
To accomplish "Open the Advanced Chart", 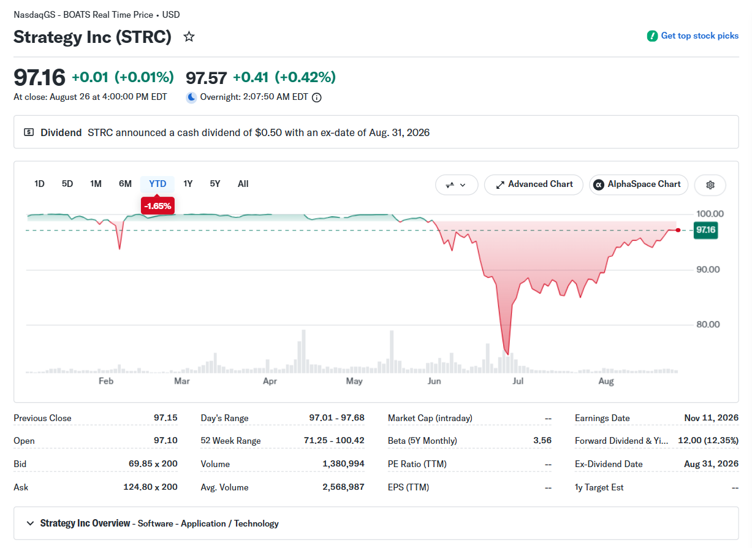I will (534, 185).
